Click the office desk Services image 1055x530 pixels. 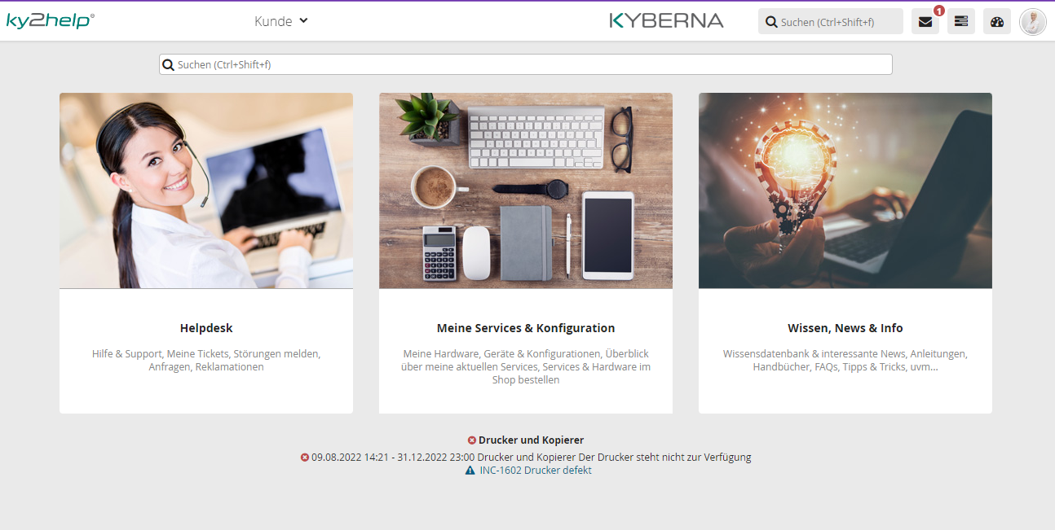coord(526,191)
